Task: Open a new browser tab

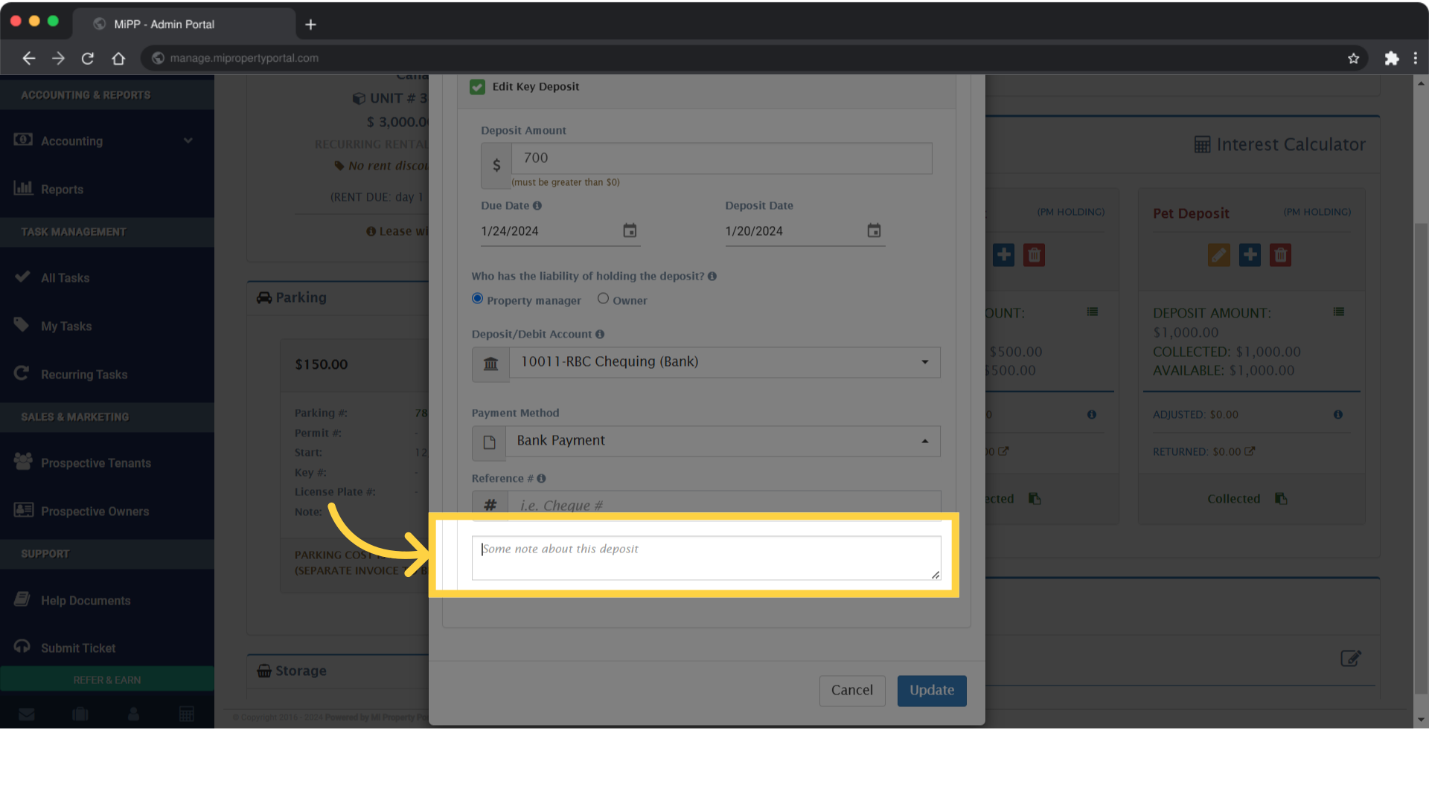Action: tap(311, 25)
